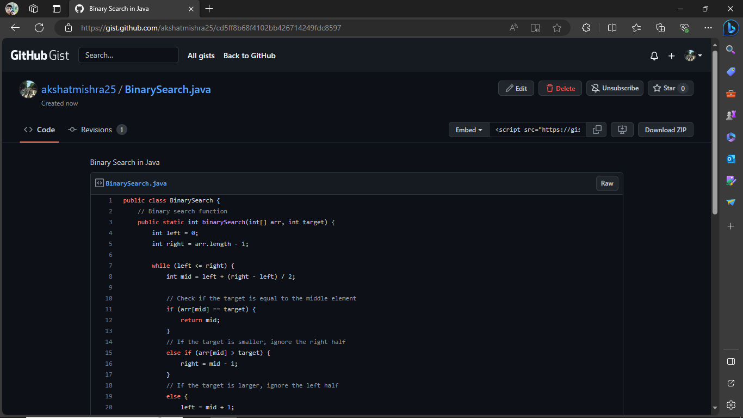Add this page to favorites
The width and height of the screenshot is (743, 418).
point(557,28)
